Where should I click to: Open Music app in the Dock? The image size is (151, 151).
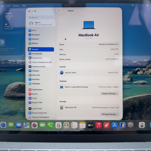click(x=98, y=125)
